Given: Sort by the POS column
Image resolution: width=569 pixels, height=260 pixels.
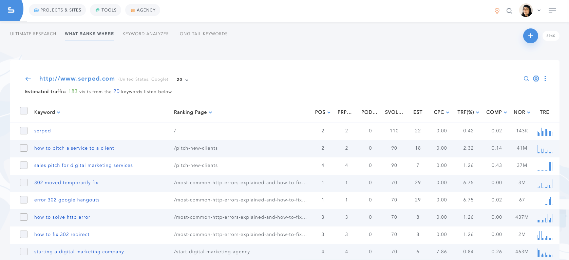Looking at the screenshot, I should (x=323, y=112).
